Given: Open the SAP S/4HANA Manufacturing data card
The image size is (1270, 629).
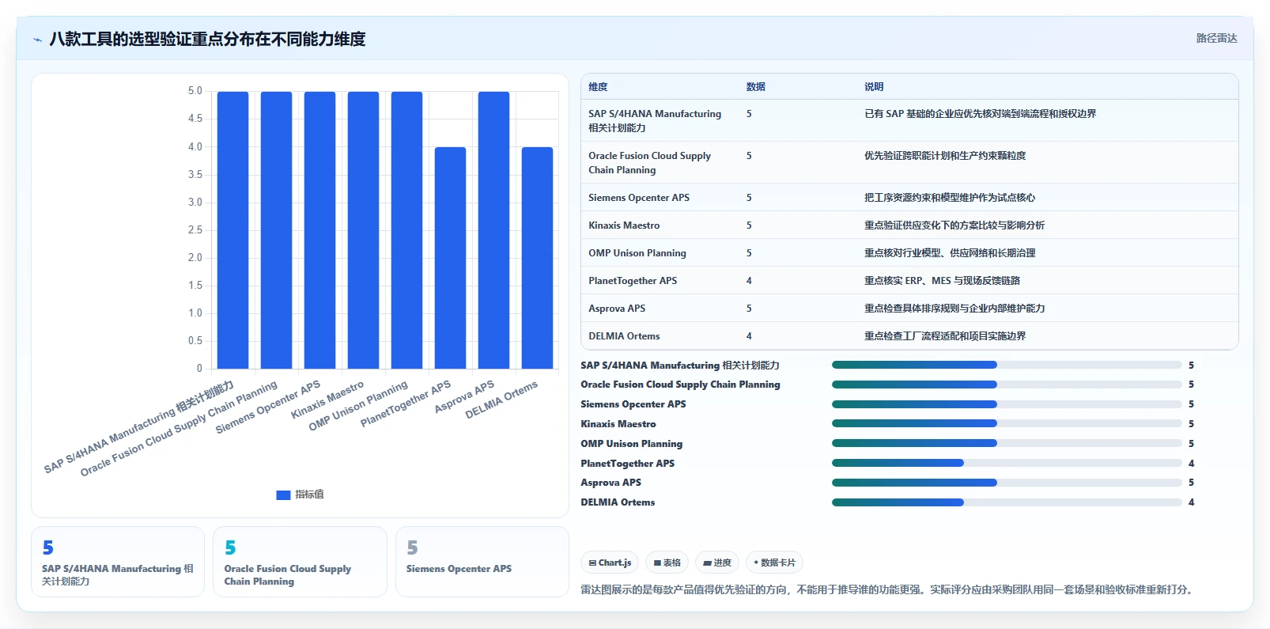Looking at the screenshot, I should (118, 562).
